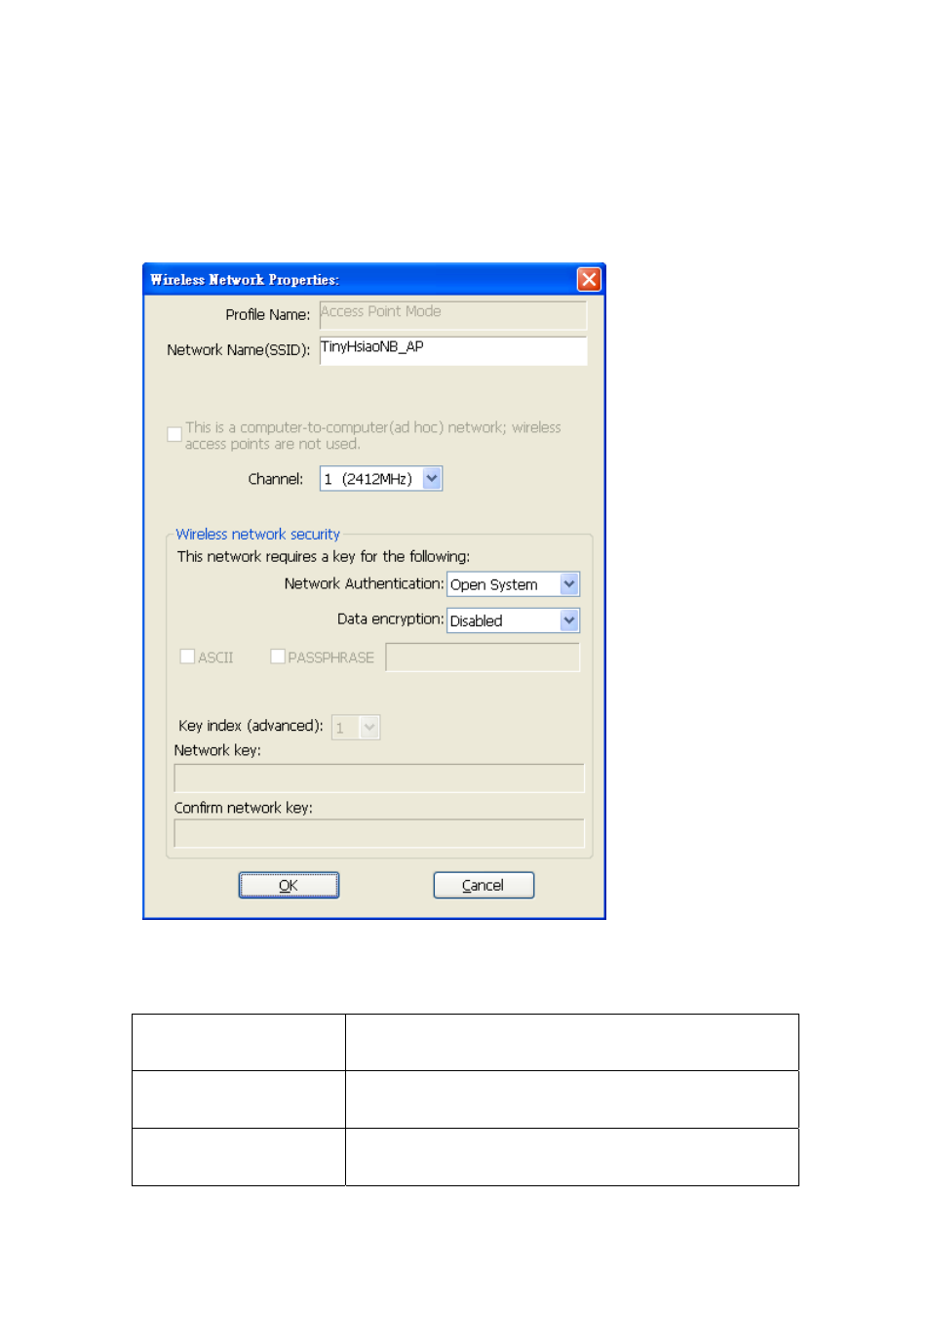Click the Network key input field

tap(379, 778)
